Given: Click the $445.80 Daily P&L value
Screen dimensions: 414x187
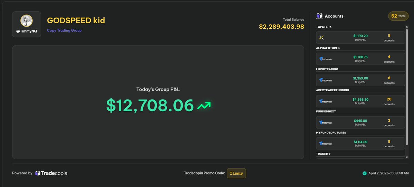Looking at the screenshot, I should point(360,121).
